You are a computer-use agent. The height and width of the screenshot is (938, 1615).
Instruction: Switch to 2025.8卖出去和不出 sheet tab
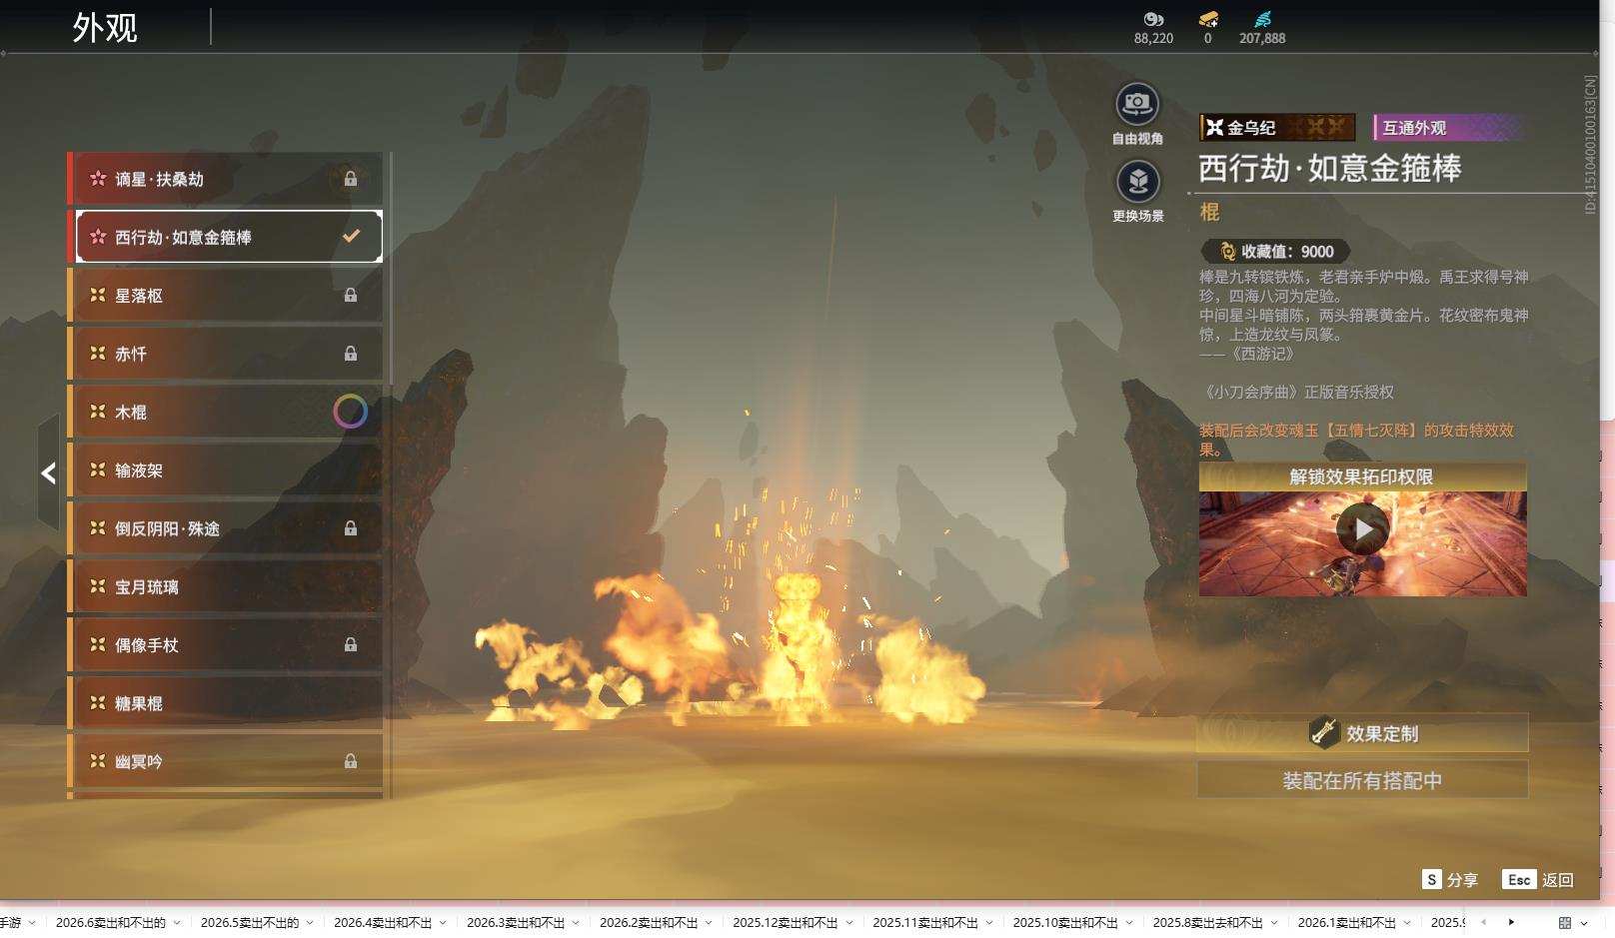(1208, 922)
